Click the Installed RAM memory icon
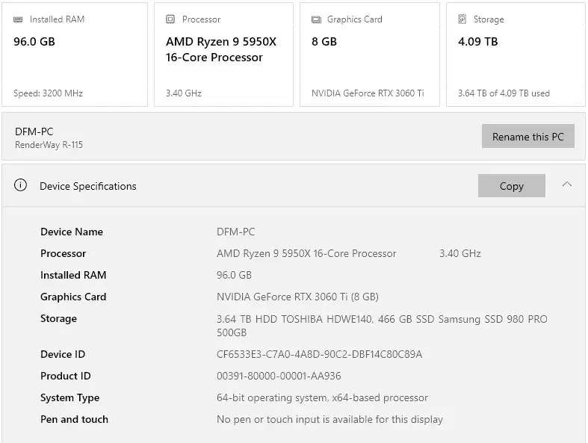 (19, 19)
